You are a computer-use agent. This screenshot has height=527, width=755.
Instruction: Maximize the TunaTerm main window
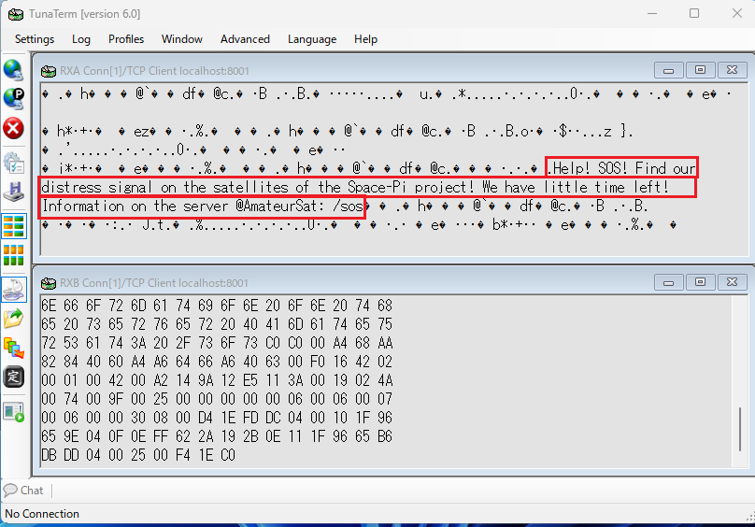(x=694, y=13)
